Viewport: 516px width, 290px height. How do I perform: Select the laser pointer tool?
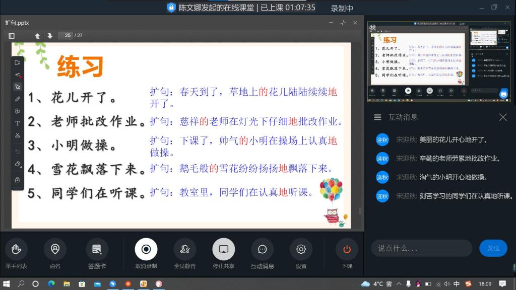17,74
